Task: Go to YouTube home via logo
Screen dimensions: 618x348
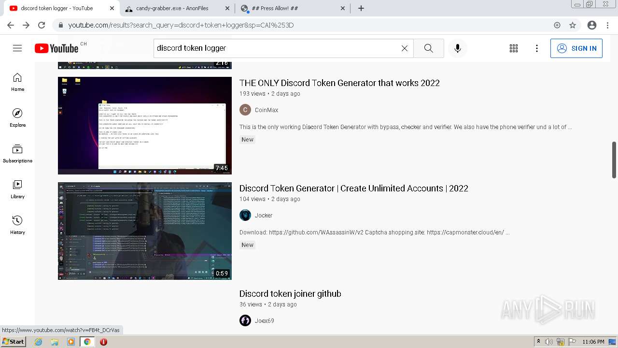Action: (56, 48)
